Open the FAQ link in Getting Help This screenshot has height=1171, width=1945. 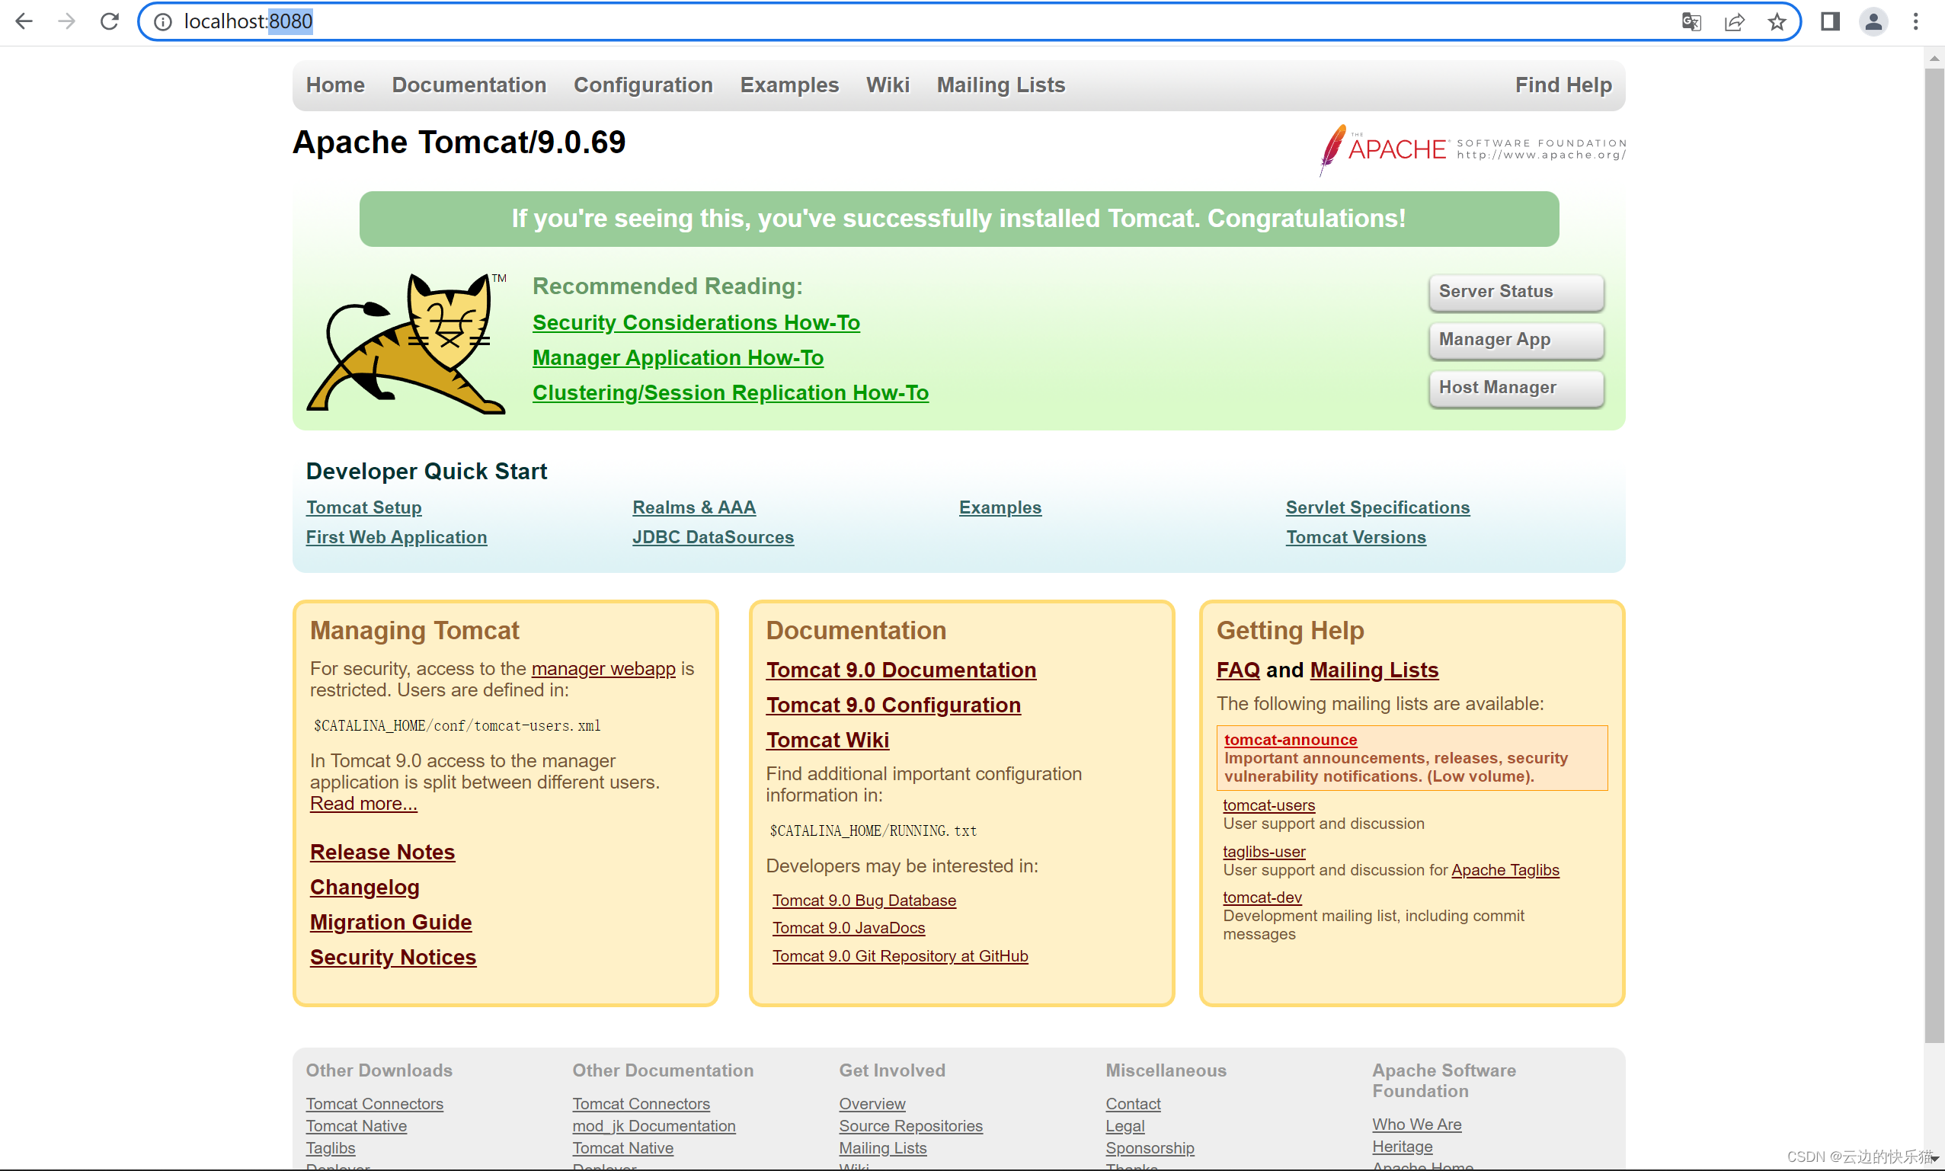(x=1238, y=670)
